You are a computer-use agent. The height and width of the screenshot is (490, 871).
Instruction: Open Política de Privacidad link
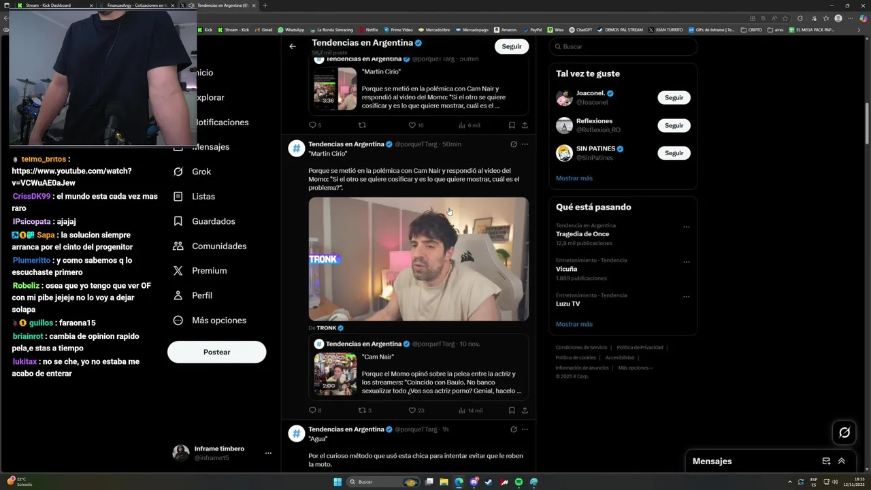tap(640, 348)
